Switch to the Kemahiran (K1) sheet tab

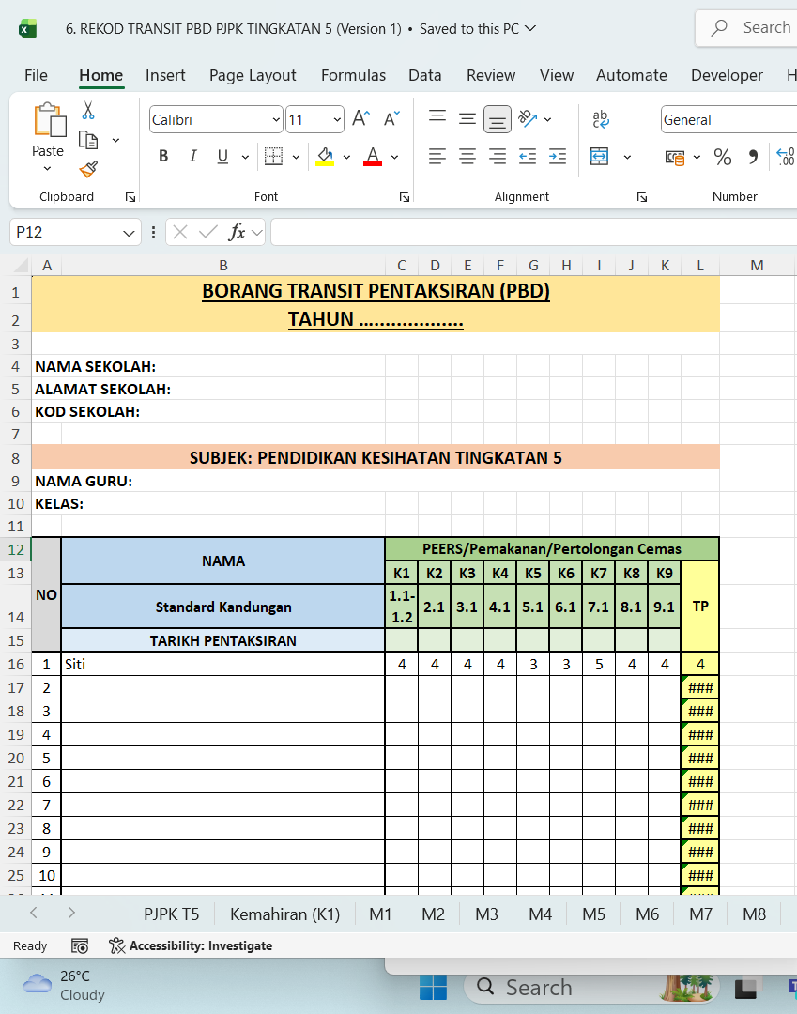tap(284, 914)
